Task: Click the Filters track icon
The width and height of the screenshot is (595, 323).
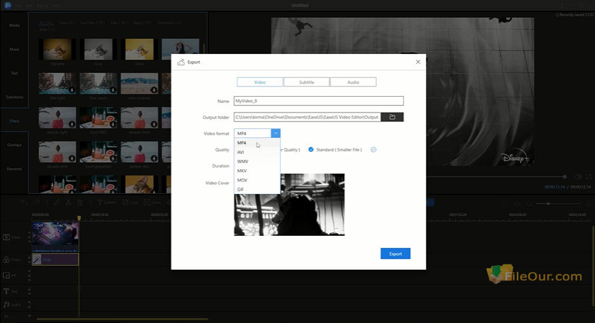Action: (x=6, y=259)
